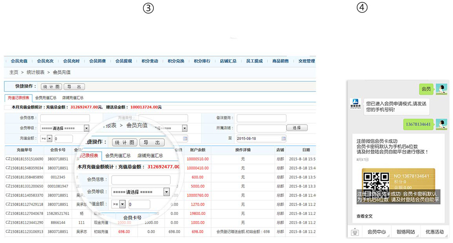This screenshot has height=243, width=453.
Task: Go to the 会员充时 menu item
Action: coord(71,61)
